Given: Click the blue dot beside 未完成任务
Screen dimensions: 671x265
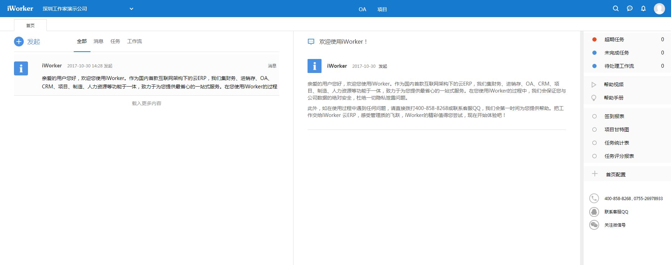Looking at the screenshot, I should (594, 53).
